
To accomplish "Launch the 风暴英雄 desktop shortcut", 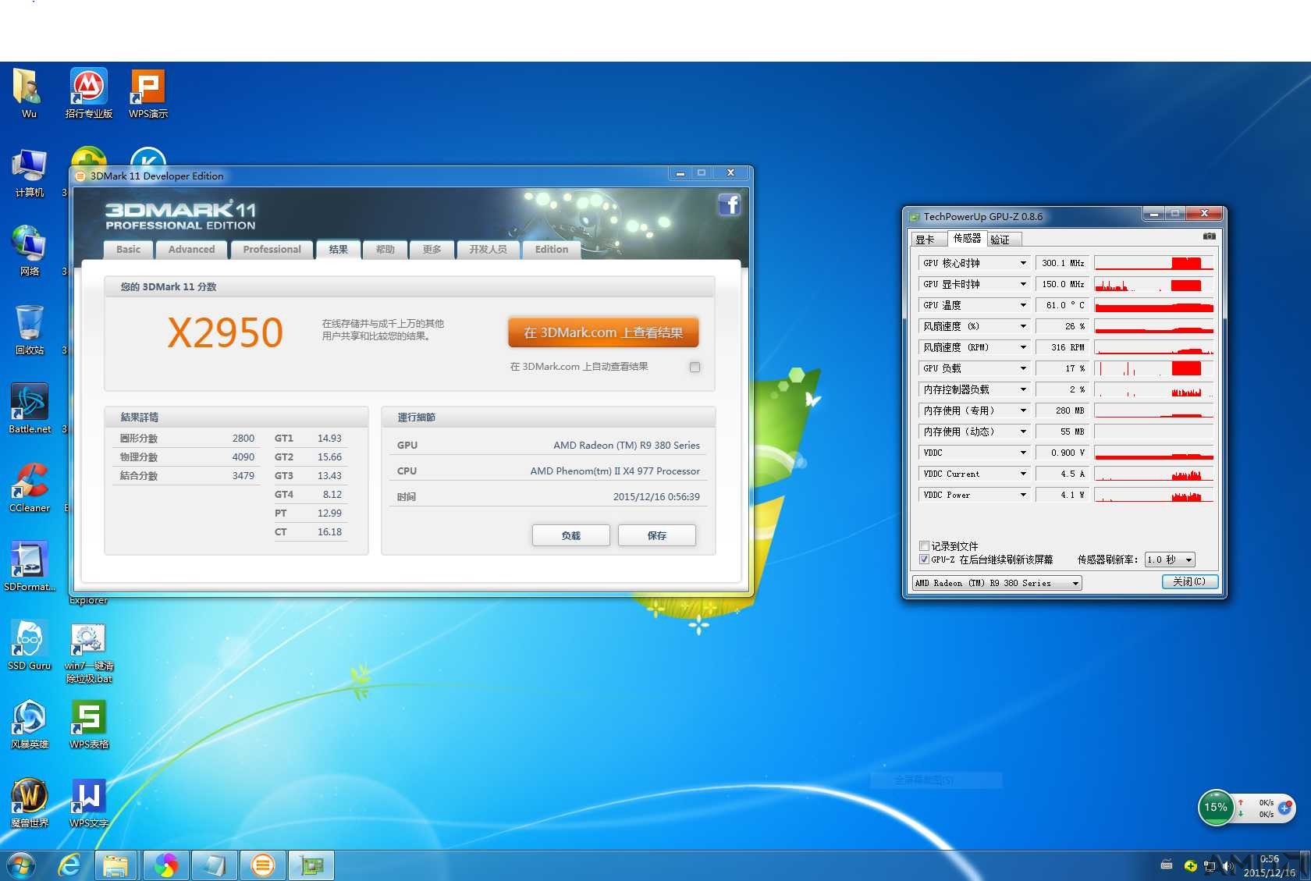I will (x=29, y=724).
